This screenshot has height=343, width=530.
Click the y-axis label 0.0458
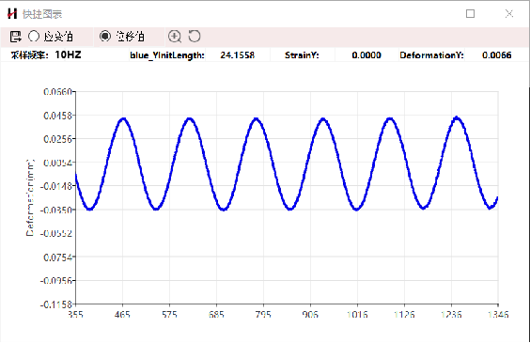click(58, 116)
